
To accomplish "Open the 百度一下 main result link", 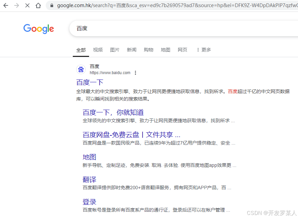I will (x=90, y=83).
